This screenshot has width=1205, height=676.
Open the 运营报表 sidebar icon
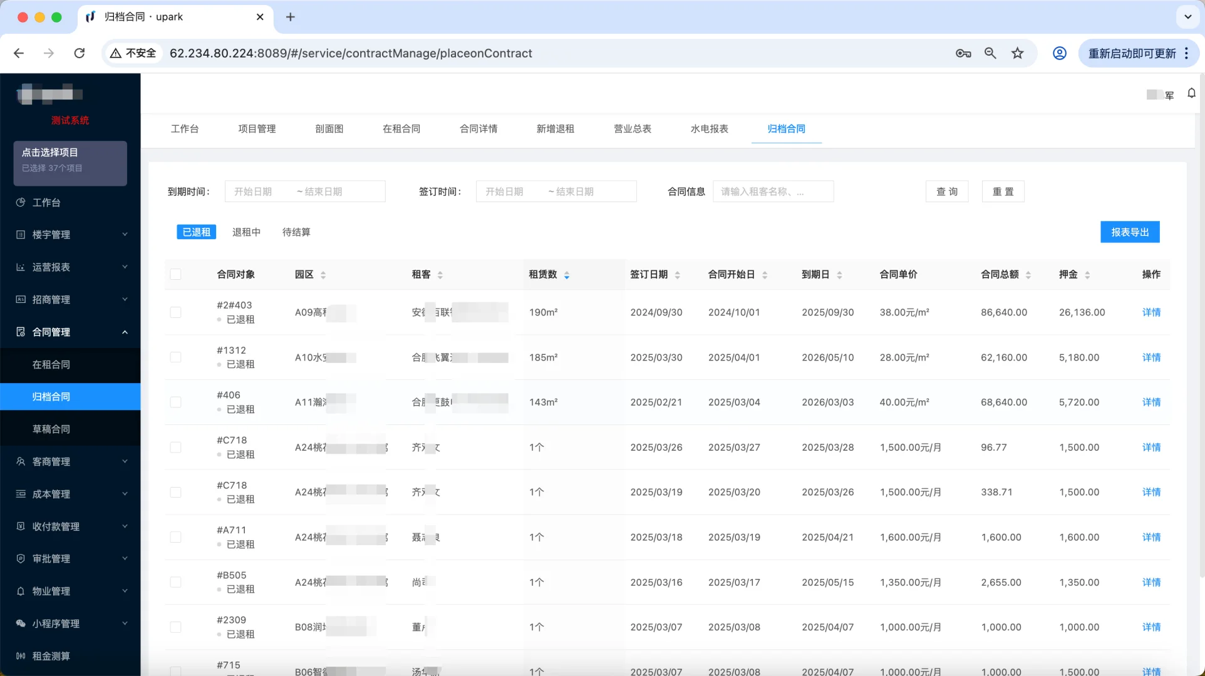click(x=21, y=267)
